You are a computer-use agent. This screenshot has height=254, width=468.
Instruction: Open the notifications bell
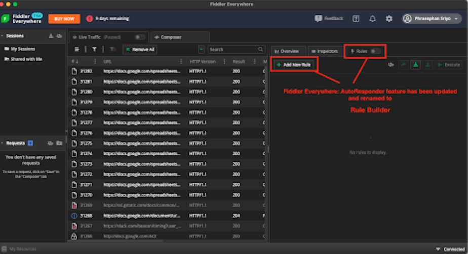pyautogui.click(x=372, y=19)
